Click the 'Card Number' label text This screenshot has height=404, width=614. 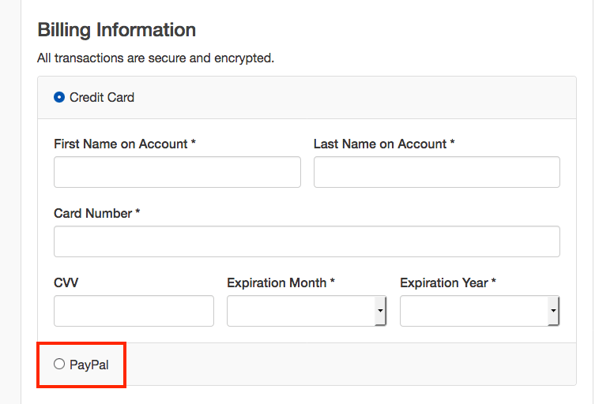(x=92, y=213)
